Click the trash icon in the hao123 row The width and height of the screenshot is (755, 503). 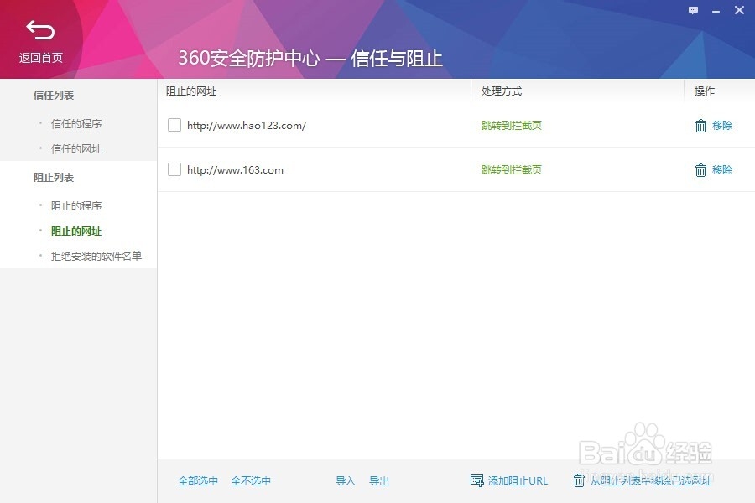tap(700, 126)
